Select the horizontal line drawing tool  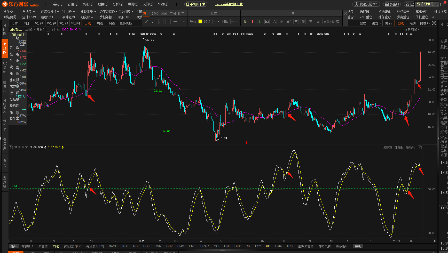(x=175, y=21)
